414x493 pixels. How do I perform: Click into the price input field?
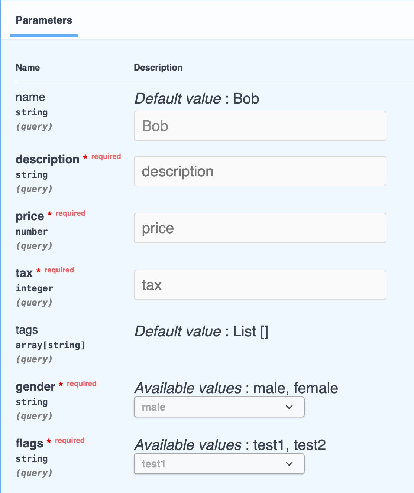[x=260, y=228]
